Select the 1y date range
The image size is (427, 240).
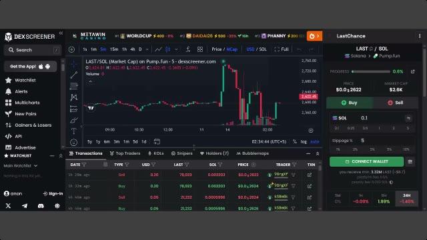coord(98,142)
